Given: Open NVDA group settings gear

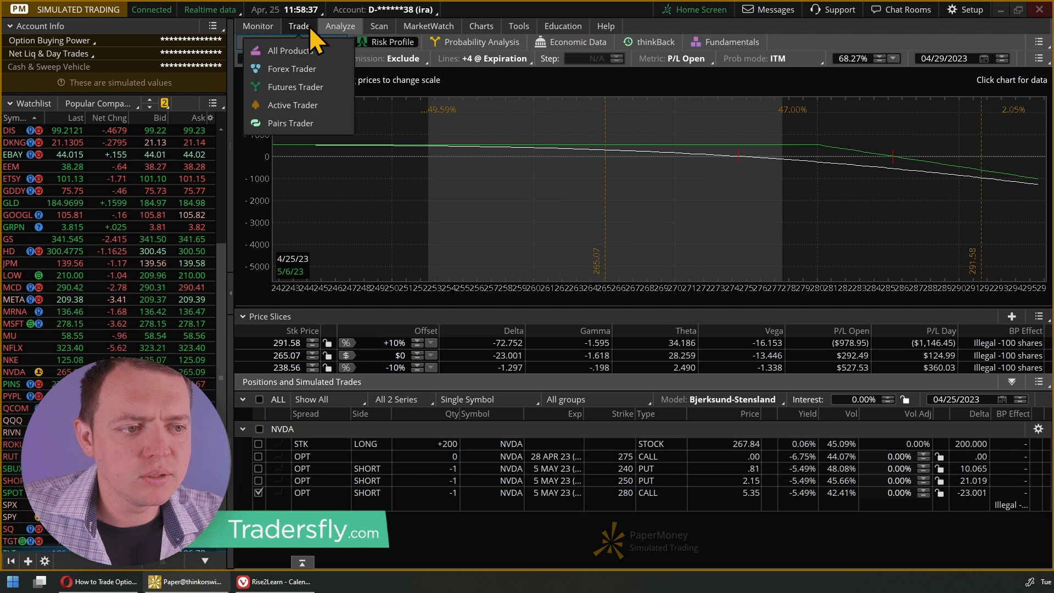Looking at the screenshot, I should point(1038,429).
